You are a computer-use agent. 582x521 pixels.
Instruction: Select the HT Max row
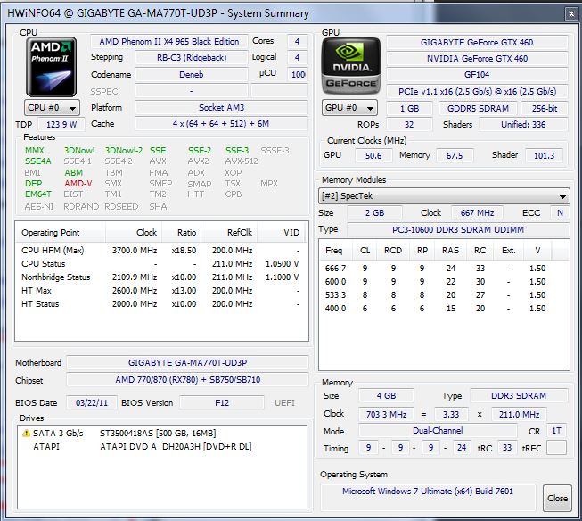coord(161,291)
